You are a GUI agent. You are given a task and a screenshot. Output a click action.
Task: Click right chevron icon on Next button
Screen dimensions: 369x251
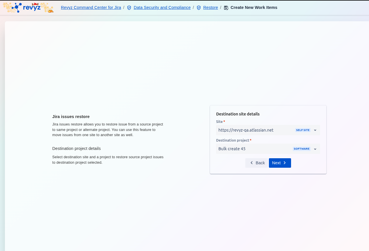tap(285, 163)
